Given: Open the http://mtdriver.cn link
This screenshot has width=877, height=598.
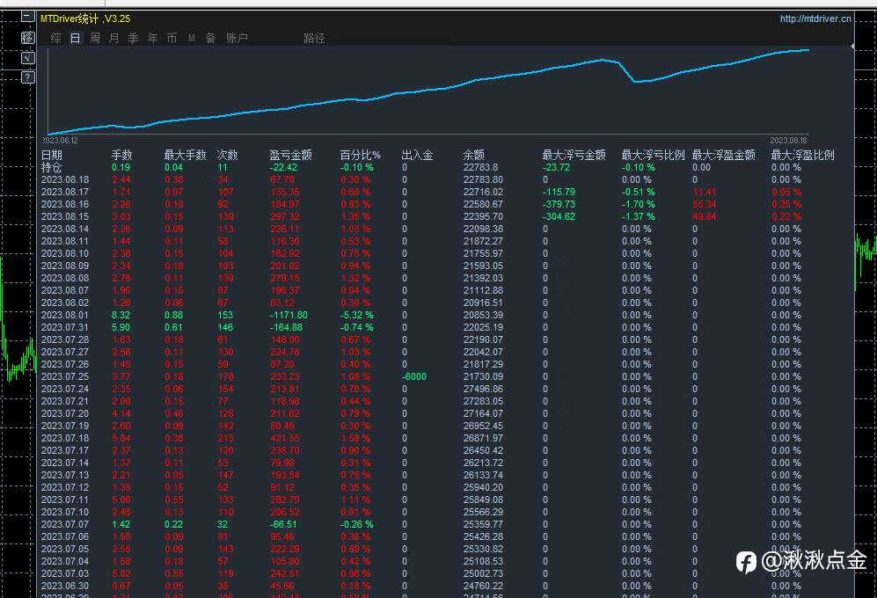Looking at the screenshot, I should click(x=815, y=18).
